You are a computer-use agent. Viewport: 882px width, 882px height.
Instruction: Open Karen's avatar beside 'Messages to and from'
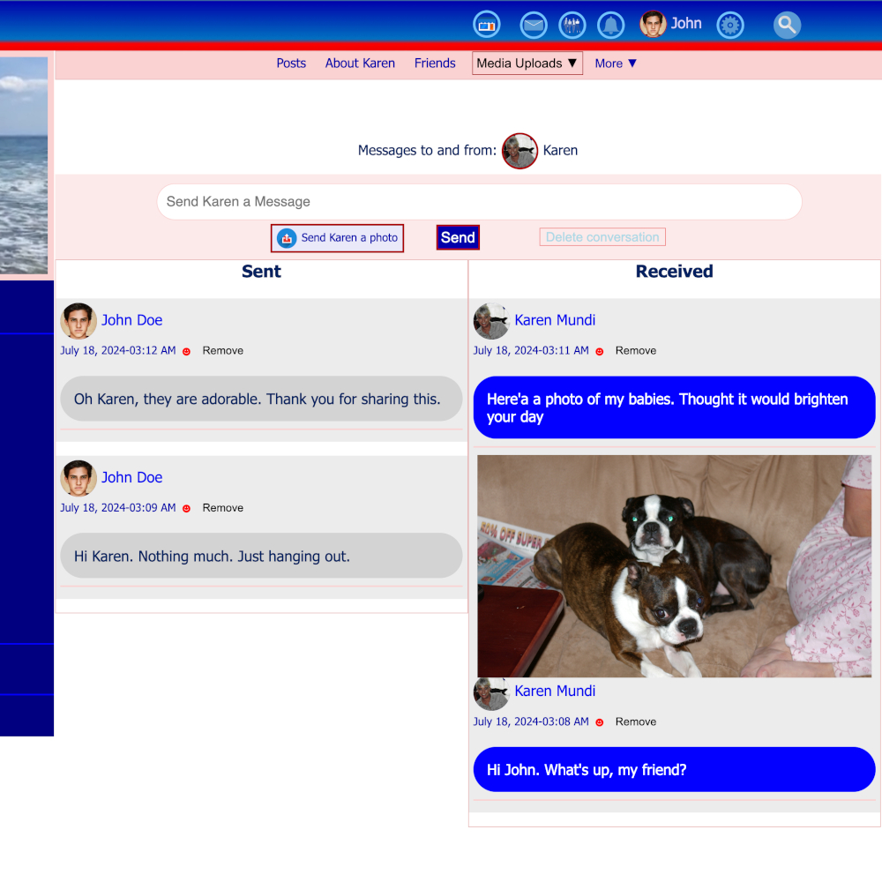click(x=519, y=150)
